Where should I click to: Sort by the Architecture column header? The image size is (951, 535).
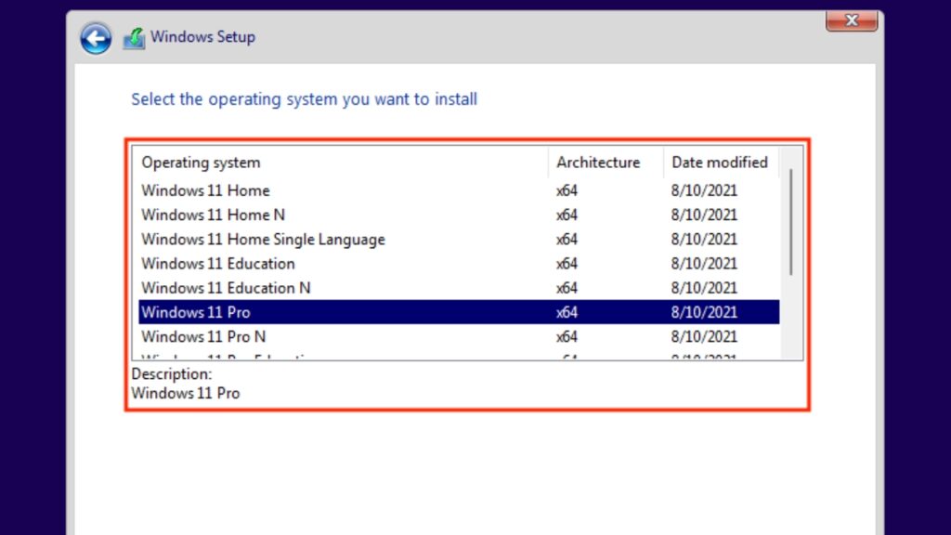597,162
